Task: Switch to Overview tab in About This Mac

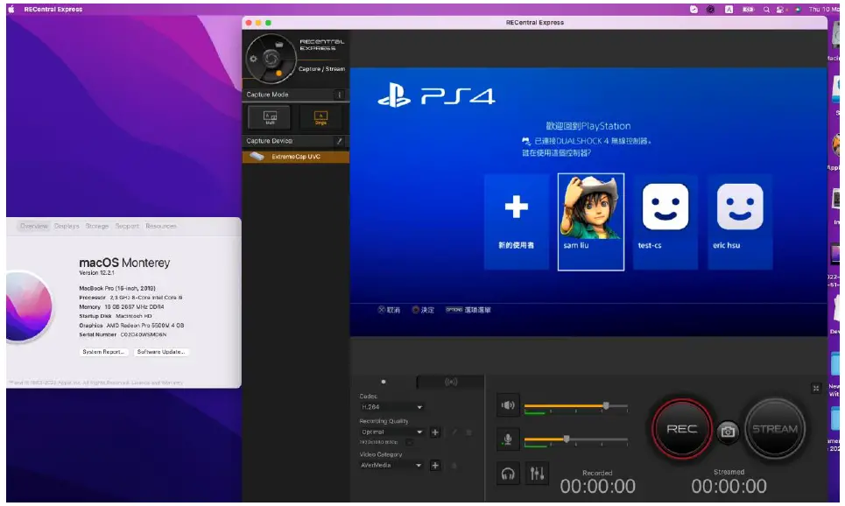Action: click(33, 227)
